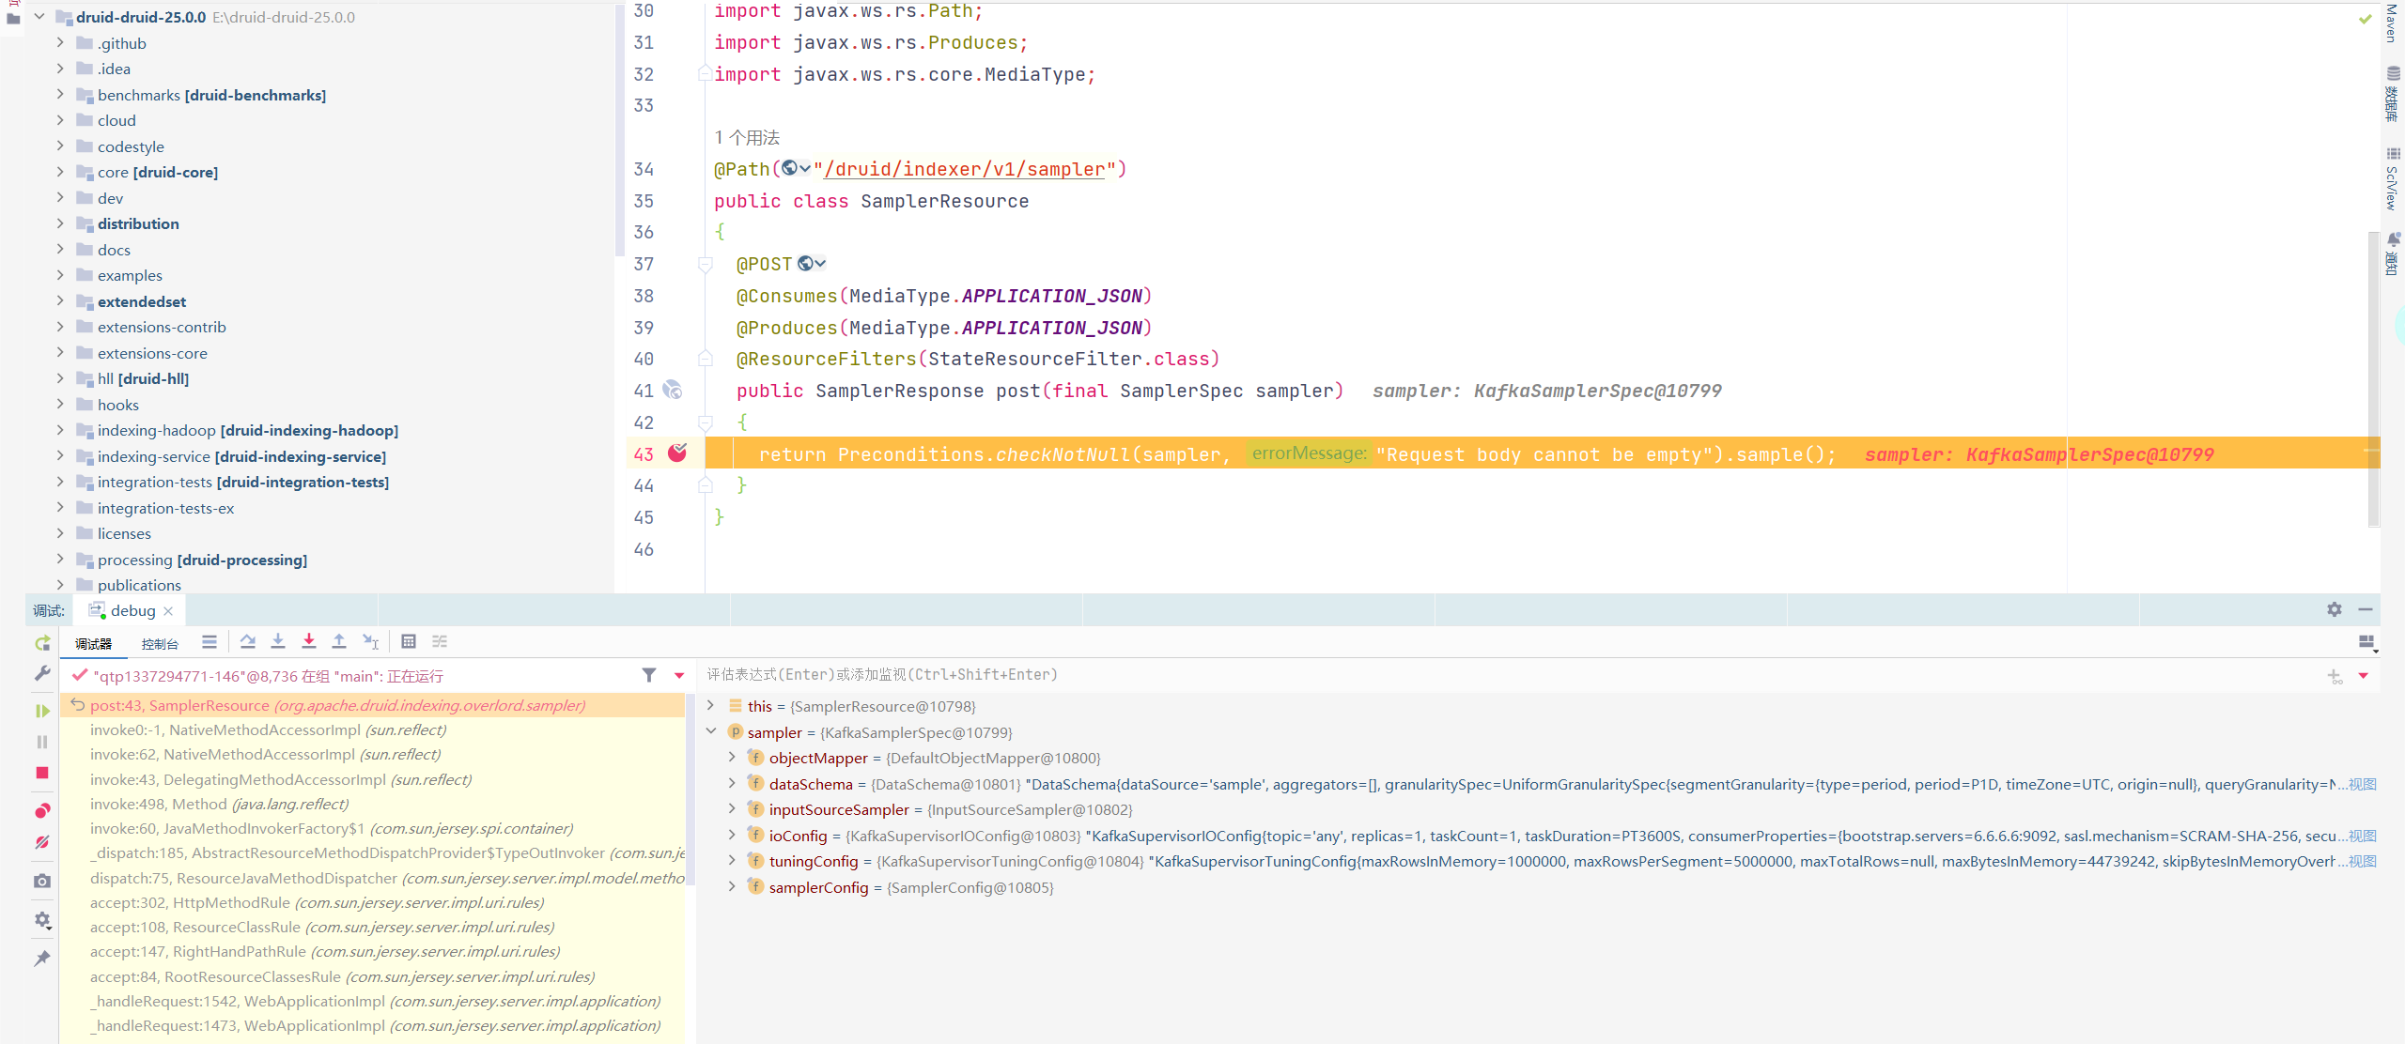Click the Evaluate Expression calculator icon

coord(409,642)
